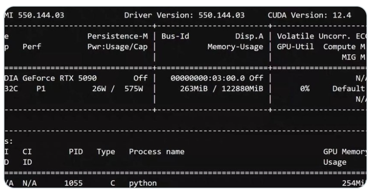
Task: Click the Default compute mode value
Action: click(349, 88)
